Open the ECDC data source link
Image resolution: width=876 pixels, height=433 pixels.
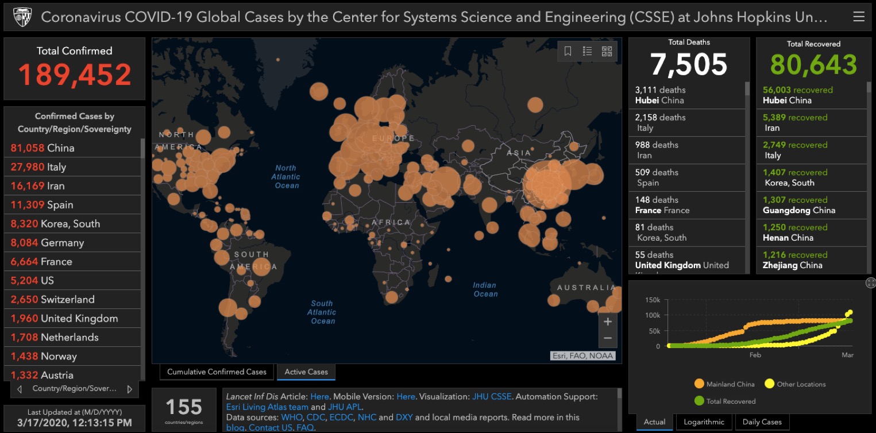(x=342, y=417)
